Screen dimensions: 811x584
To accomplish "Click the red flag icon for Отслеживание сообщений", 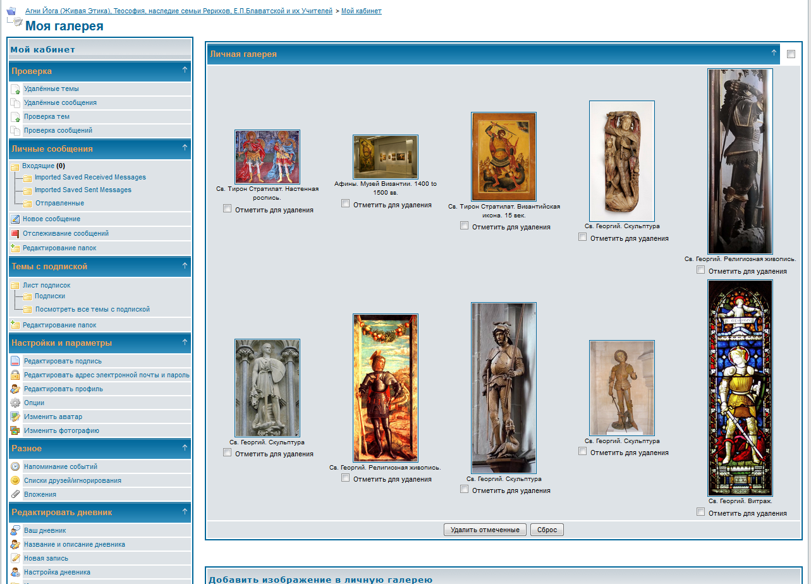I will tap(15, 234).
